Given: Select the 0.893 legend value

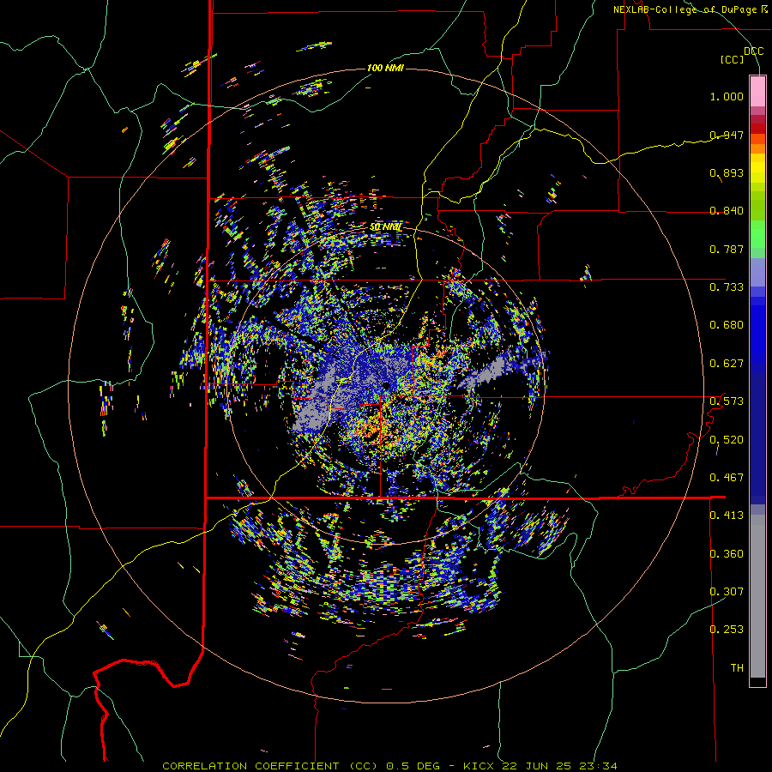Looking at the screenshot, I should [727, 172].
